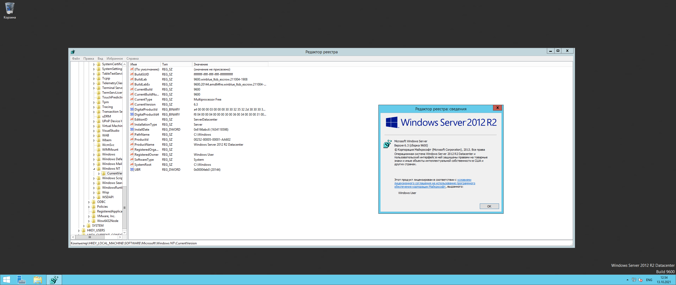
Task: Select the VMware, Inc. tree item
Action: 106,216
